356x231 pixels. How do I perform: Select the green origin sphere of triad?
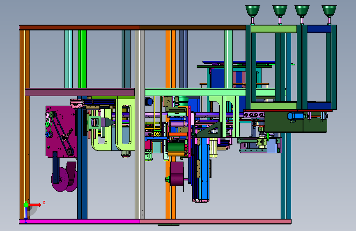[26, 205]
